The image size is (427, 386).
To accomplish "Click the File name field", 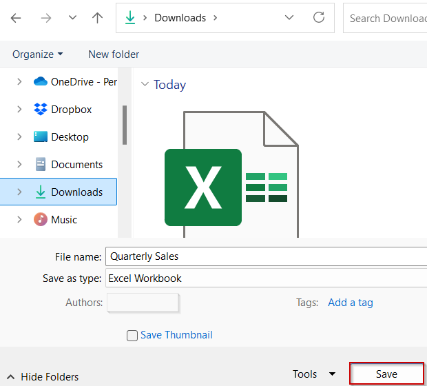I will (x=267, y=256).
